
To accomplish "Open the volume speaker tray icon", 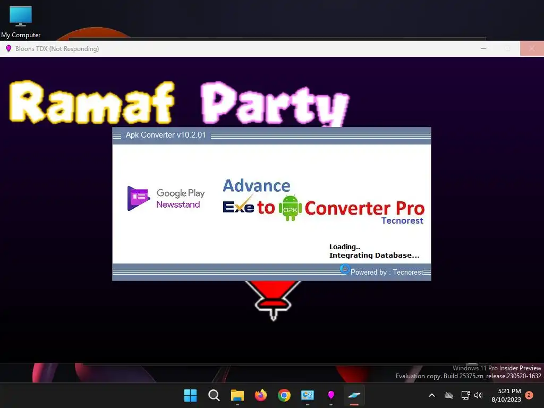I will [x=478, y=395].
